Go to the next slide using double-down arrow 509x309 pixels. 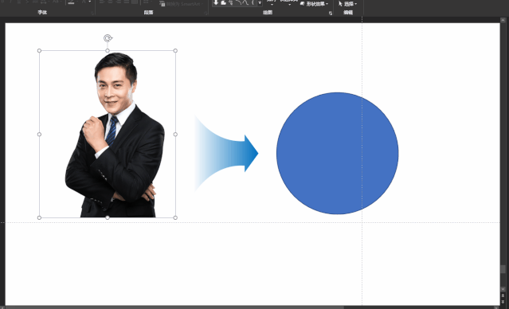coord(503,302)
